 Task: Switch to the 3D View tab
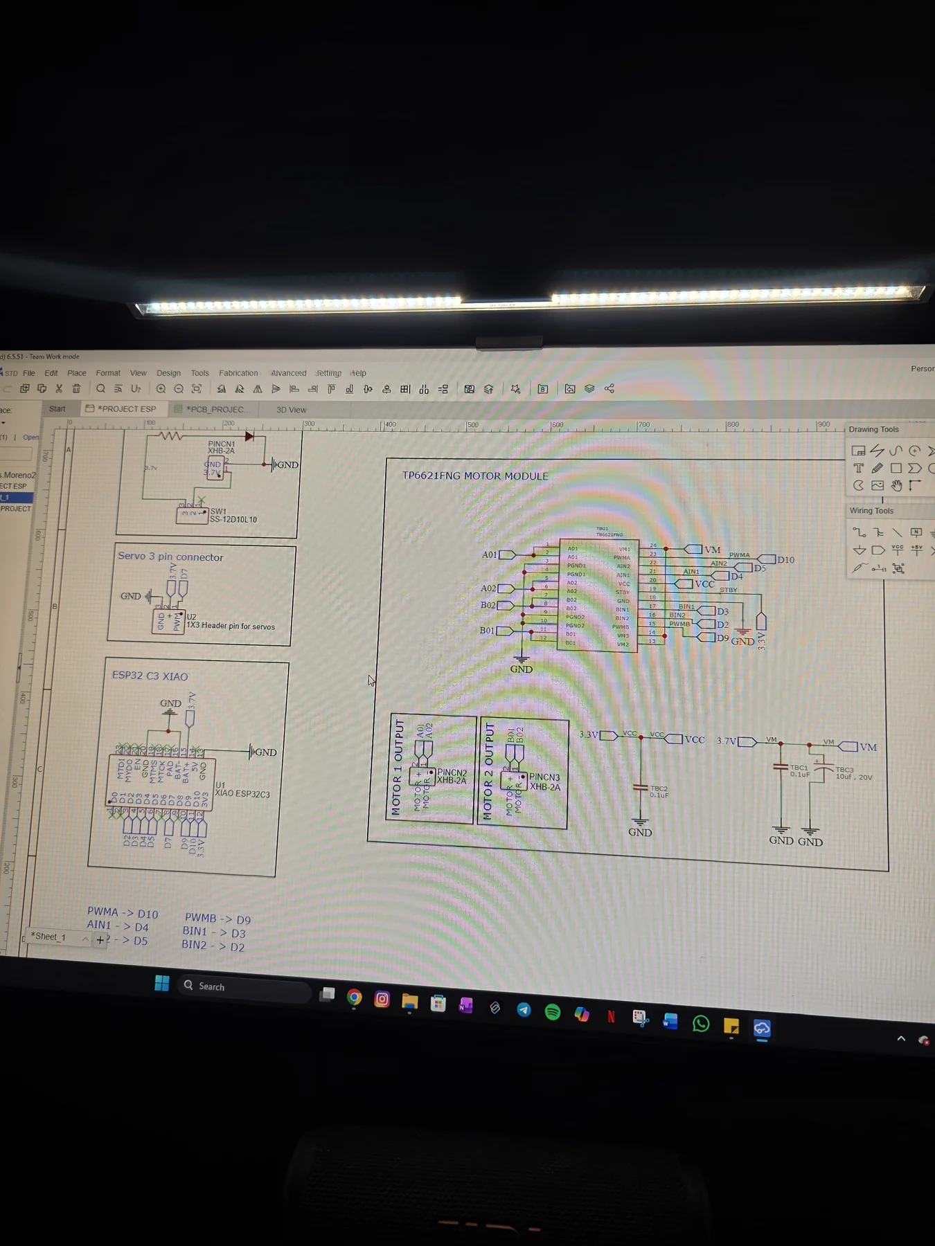tap(291, 410)
